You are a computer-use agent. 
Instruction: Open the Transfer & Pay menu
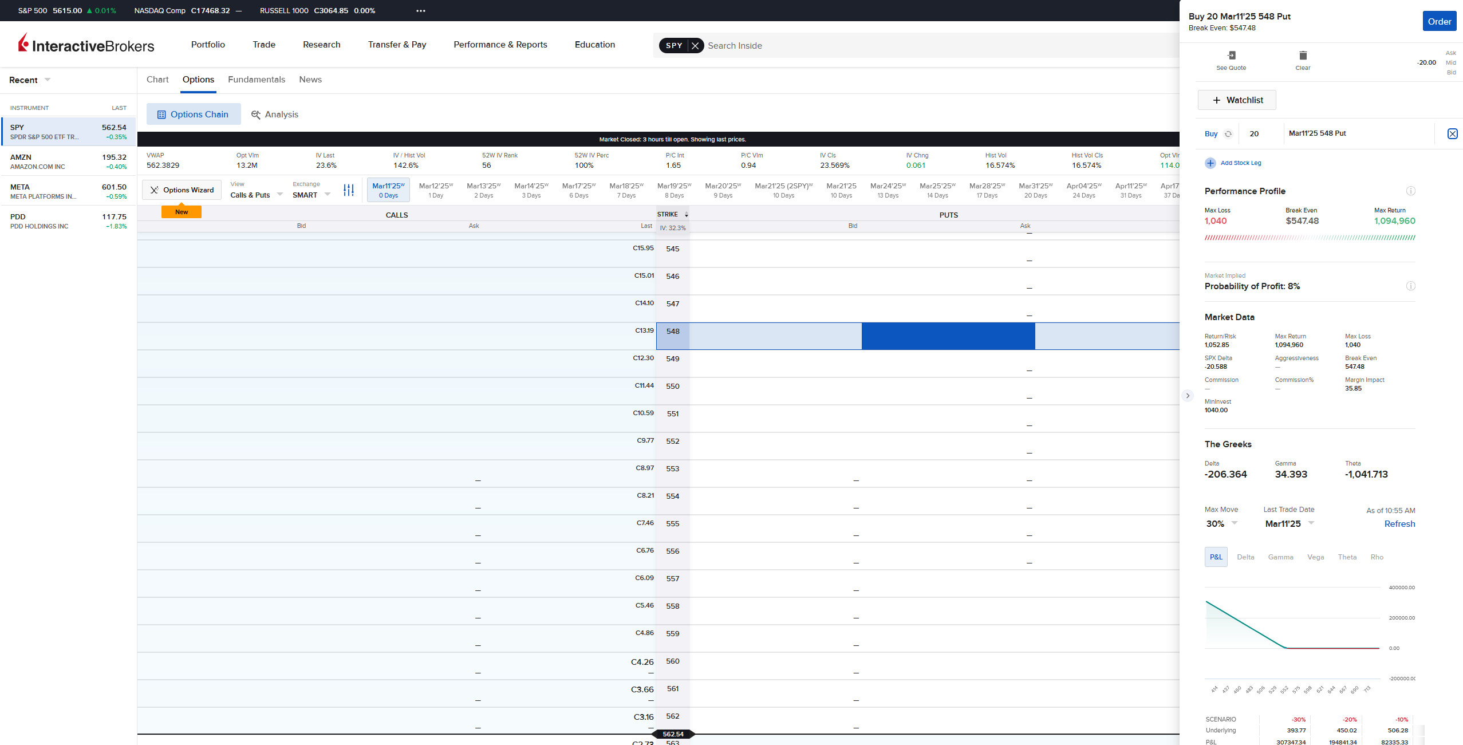click(397, 45)
